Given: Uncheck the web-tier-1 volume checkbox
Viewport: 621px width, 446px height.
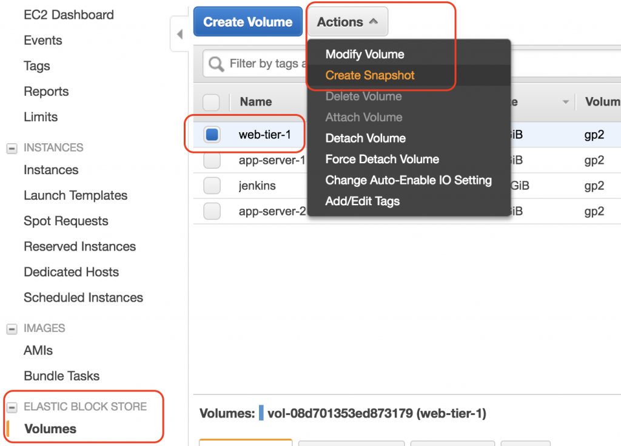Looking at the screenshot, I should click(x=211, y=134).
